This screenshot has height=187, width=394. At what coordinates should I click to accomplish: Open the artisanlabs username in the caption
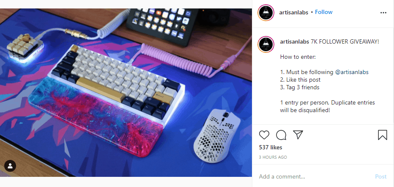click(295, 42)
